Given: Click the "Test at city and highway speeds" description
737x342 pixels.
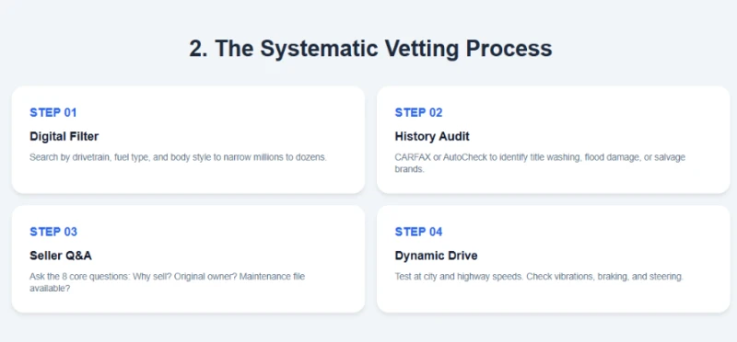Looking at the screenshot, I should pyautogui.click(x=539, y=277).
